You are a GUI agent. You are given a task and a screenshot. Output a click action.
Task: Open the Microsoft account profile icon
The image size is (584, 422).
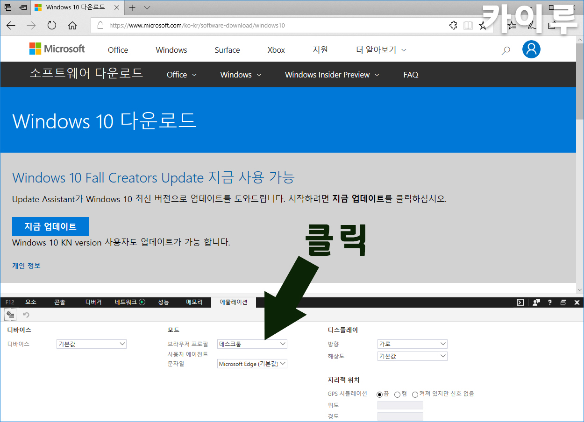531,49
